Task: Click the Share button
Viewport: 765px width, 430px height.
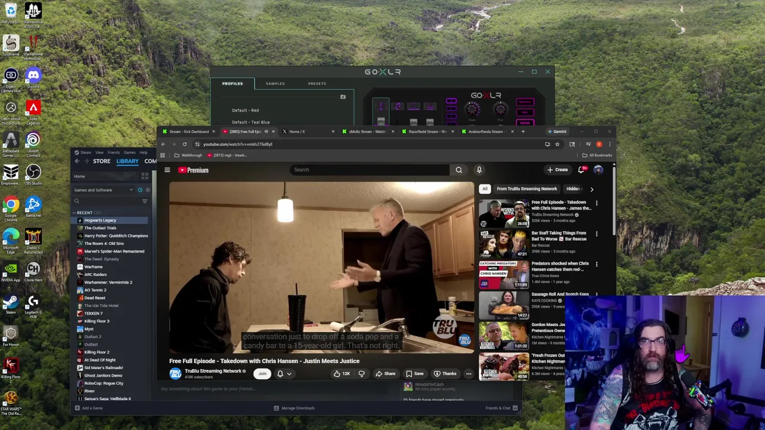Action: (x=385, y=374)
